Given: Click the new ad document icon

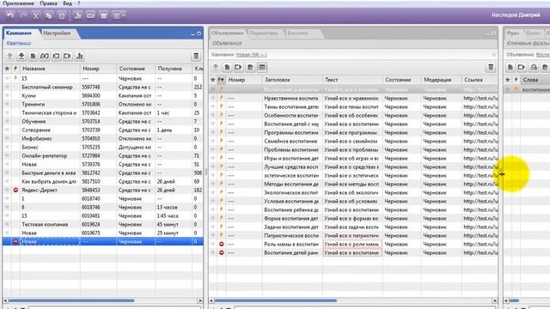Looking at the screenshot, I should pyautogui.click(x=227, y=67).
